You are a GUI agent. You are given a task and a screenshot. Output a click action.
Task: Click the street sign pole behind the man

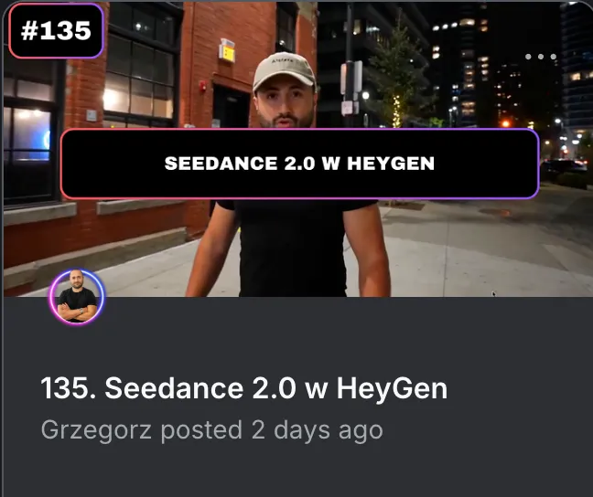pyautogui.click(x=350, y=64)
